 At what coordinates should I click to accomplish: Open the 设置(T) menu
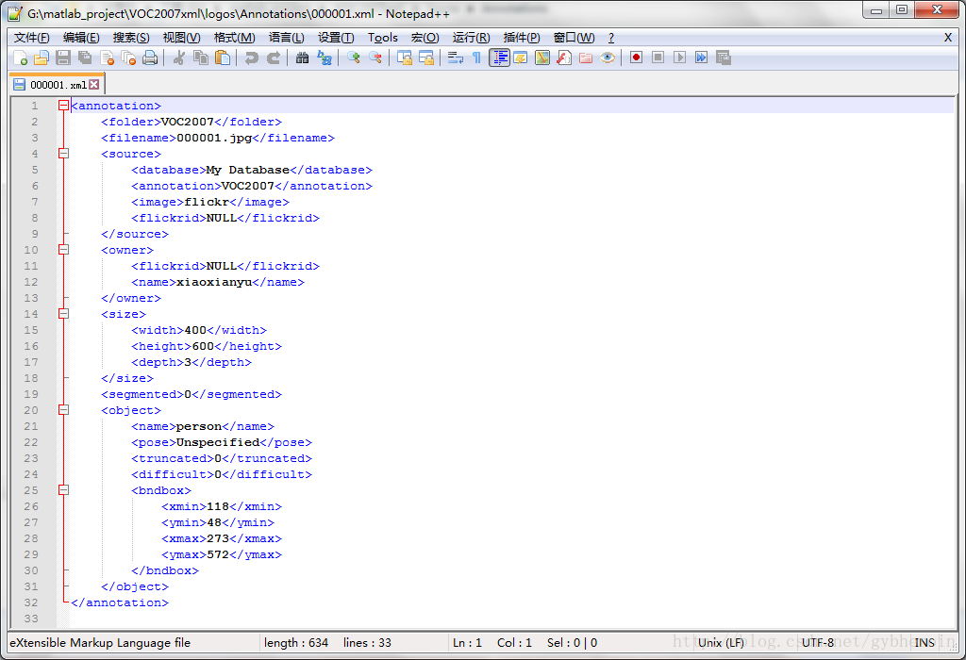[x=337, y=38]
